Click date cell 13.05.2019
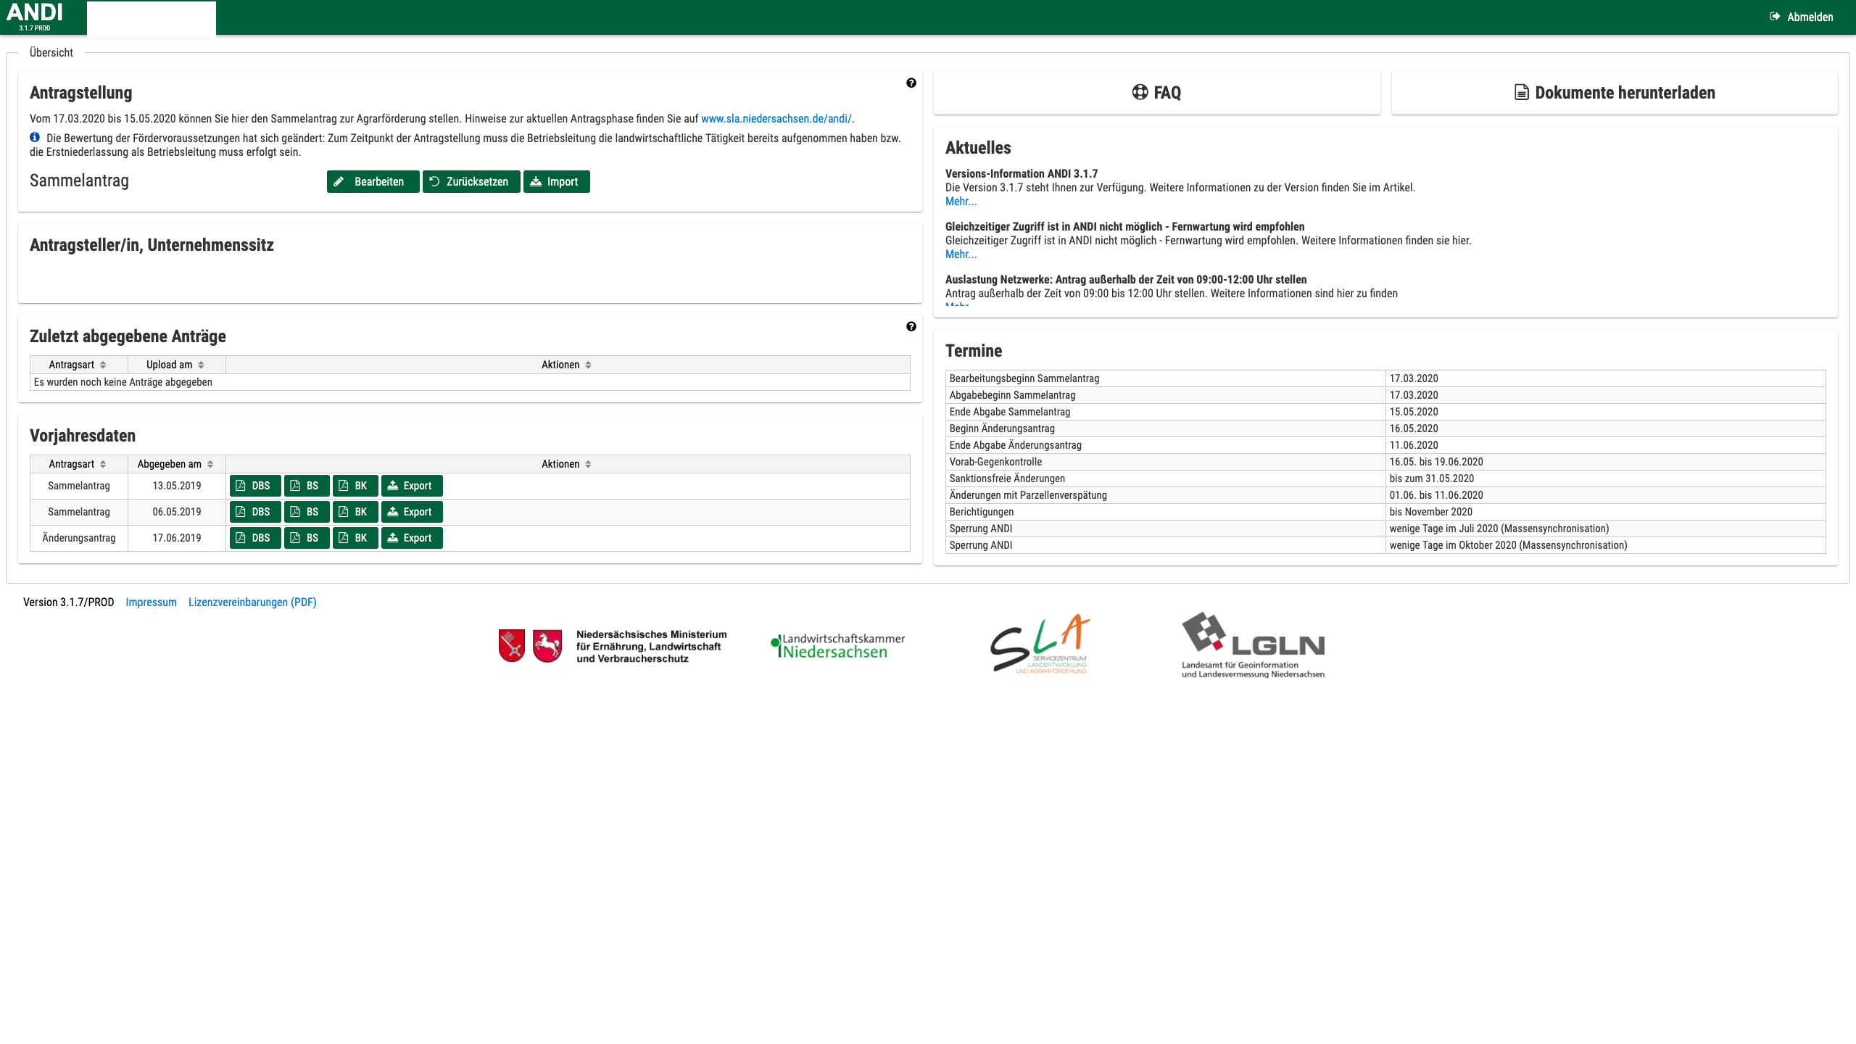The width and height of the screenshot is (1856, 1044). pyautogui.click(x=177, y=486)
